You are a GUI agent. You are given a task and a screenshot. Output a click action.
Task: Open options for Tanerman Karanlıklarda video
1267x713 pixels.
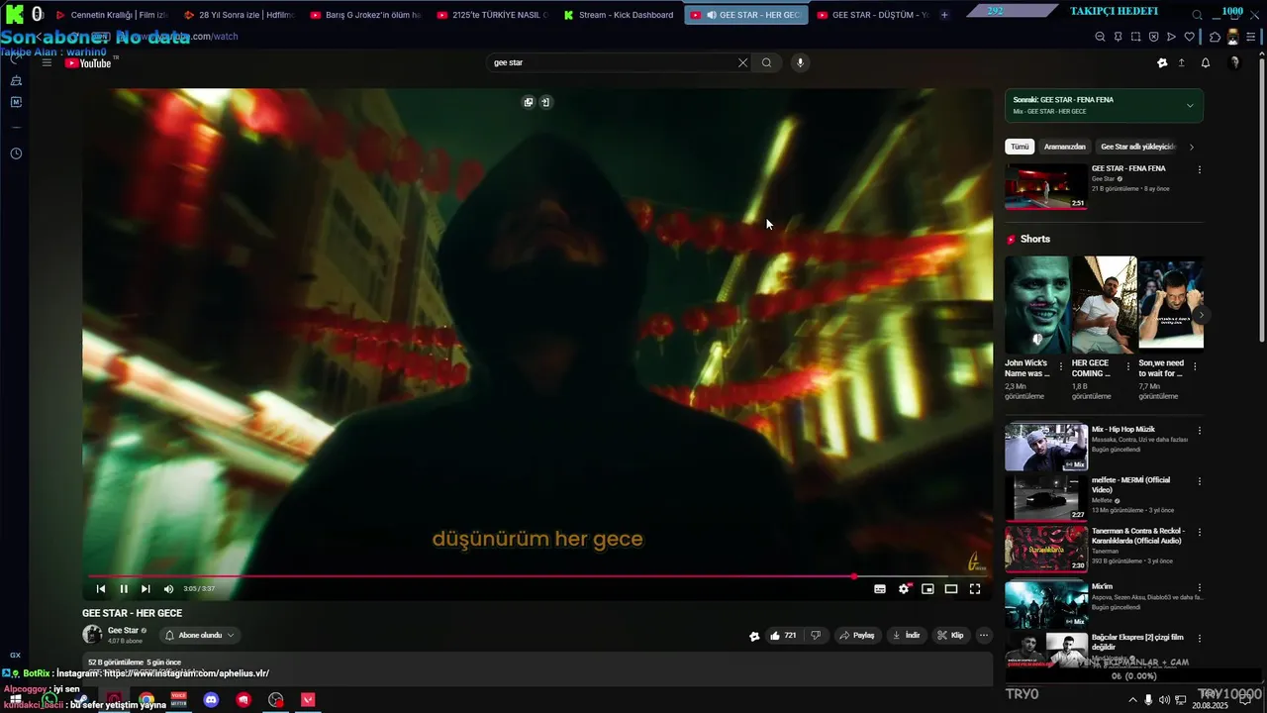click(x=1200, y=532)
